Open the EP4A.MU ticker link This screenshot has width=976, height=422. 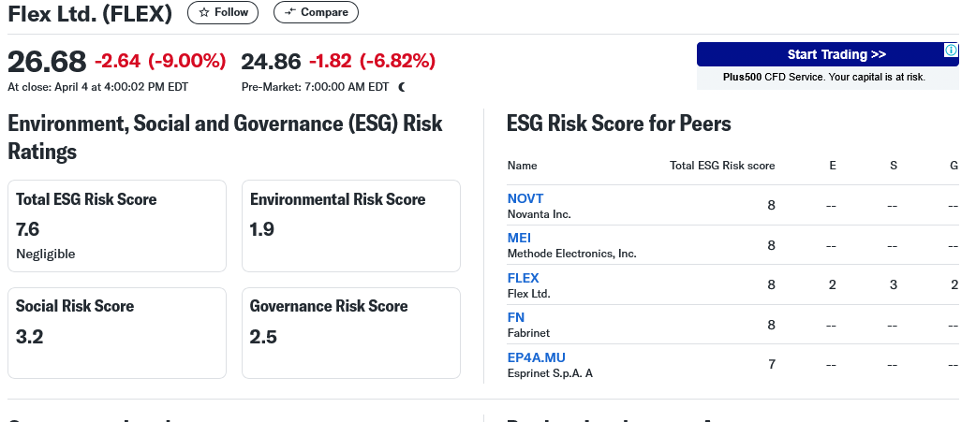pyautogui.click(x=536, y=357)
